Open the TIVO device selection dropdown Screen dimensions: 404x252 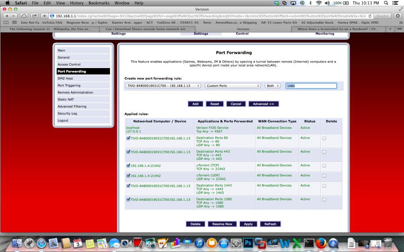(x=163, y=85)
